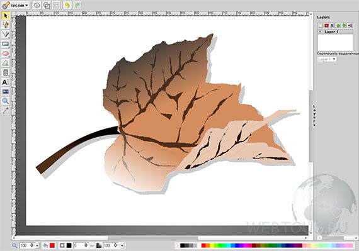This screenshot has width=359, height=251.
Task: Delete the current layer
Action: tap(326, 25)
